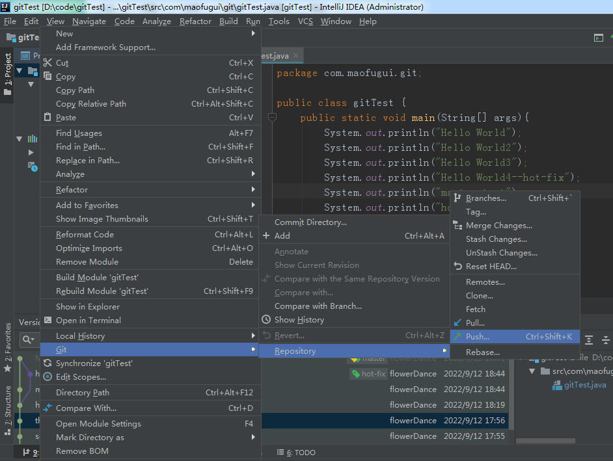Click the Cut scissors icon
The image size is (613, 461).
(x=48, y=62)
